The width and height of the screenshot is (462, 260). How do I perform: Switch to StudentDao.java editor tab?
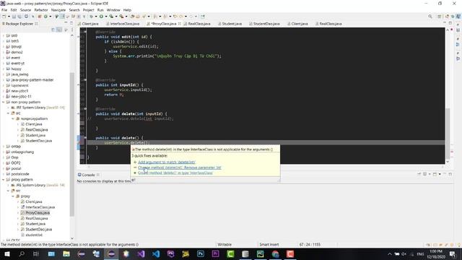pyautogui.click(x=264, y=24)
